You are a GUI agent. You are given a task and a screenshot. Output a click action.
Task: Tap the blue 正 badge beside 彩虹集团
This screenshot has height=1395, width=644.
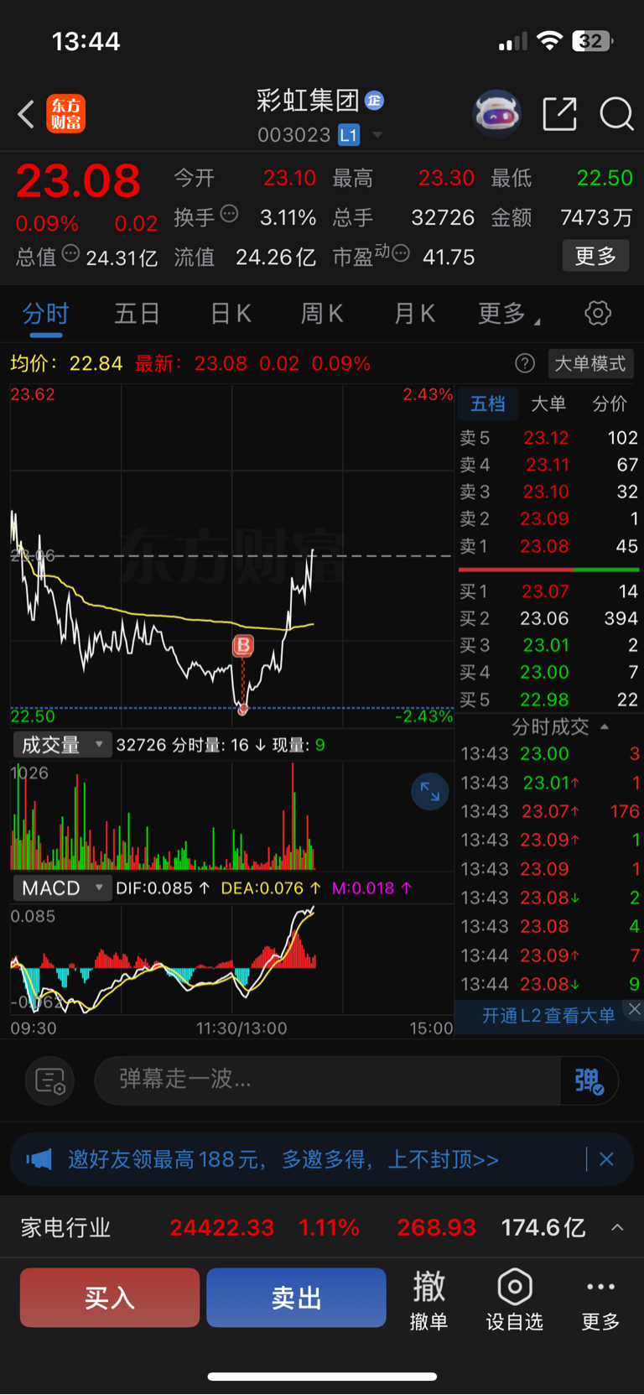(375, 101)
